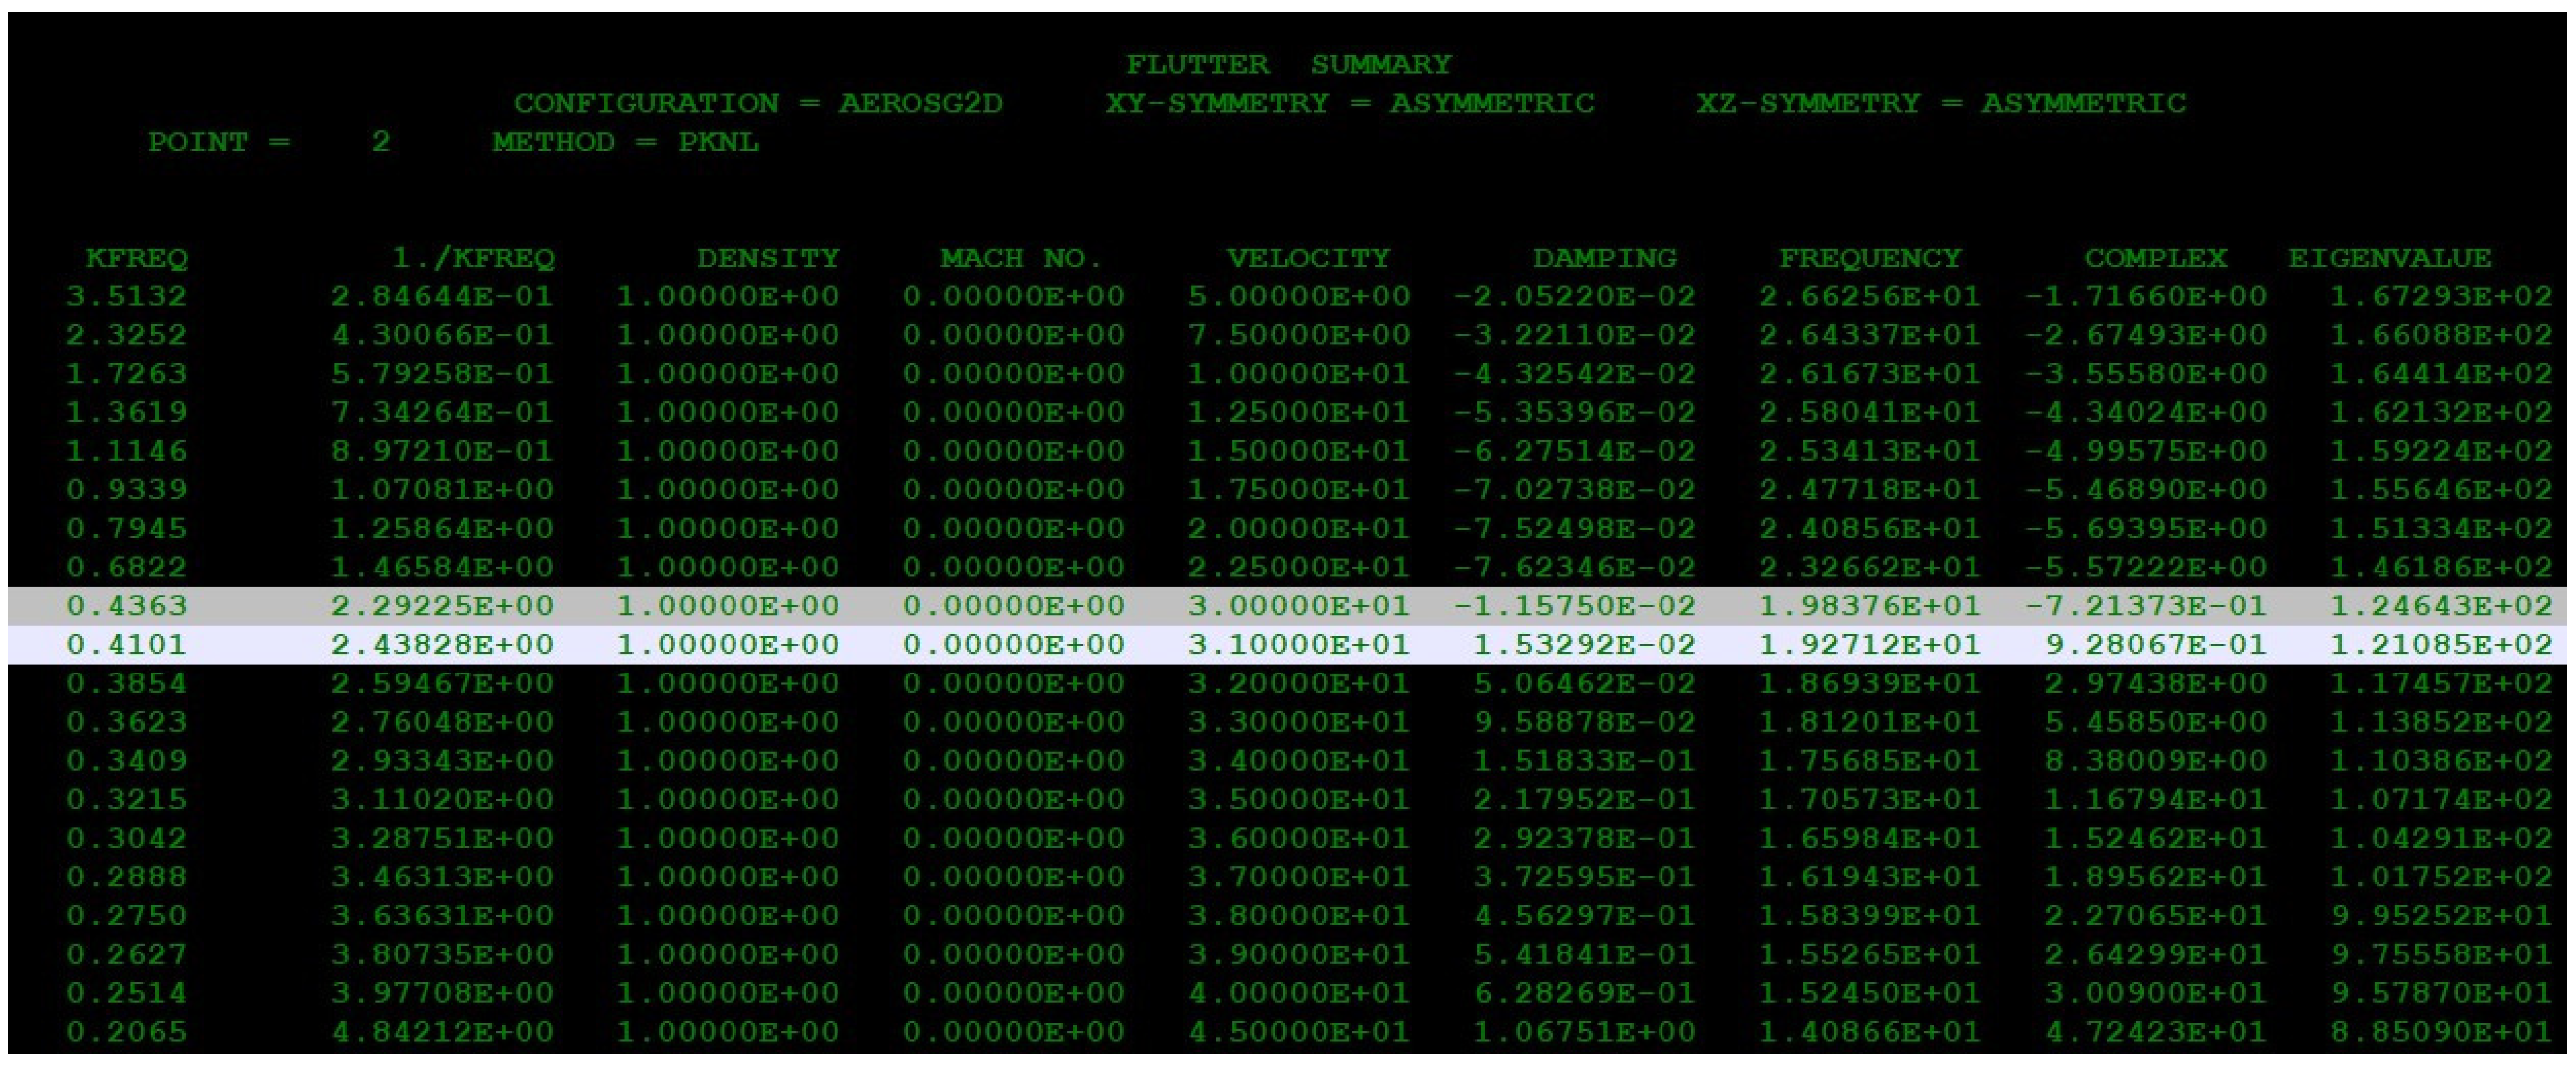Click the VELOCITY column header

pyautogui.click(x=1308, y=258)
